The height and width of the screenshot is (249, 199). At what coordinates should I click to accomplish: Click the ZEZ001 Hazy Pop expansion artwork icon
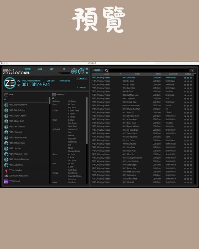(x=6, y=171)
